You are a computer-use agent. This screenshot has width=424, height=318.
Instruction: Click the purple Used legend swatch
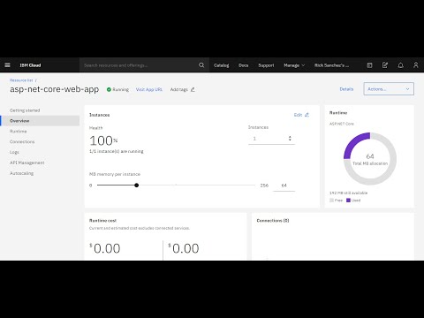coord(348,201)
